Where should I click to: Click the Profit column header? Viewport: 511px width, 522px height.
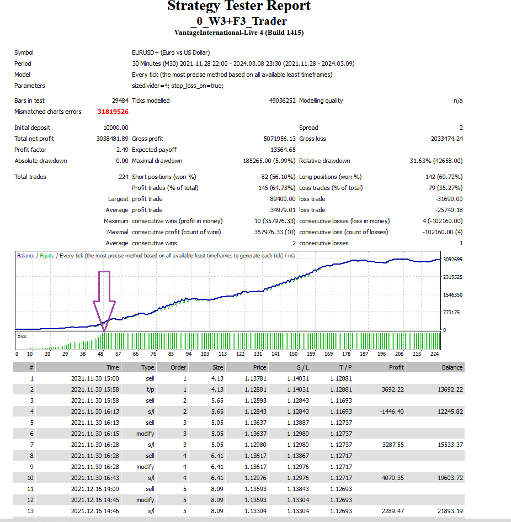point(396,367)
